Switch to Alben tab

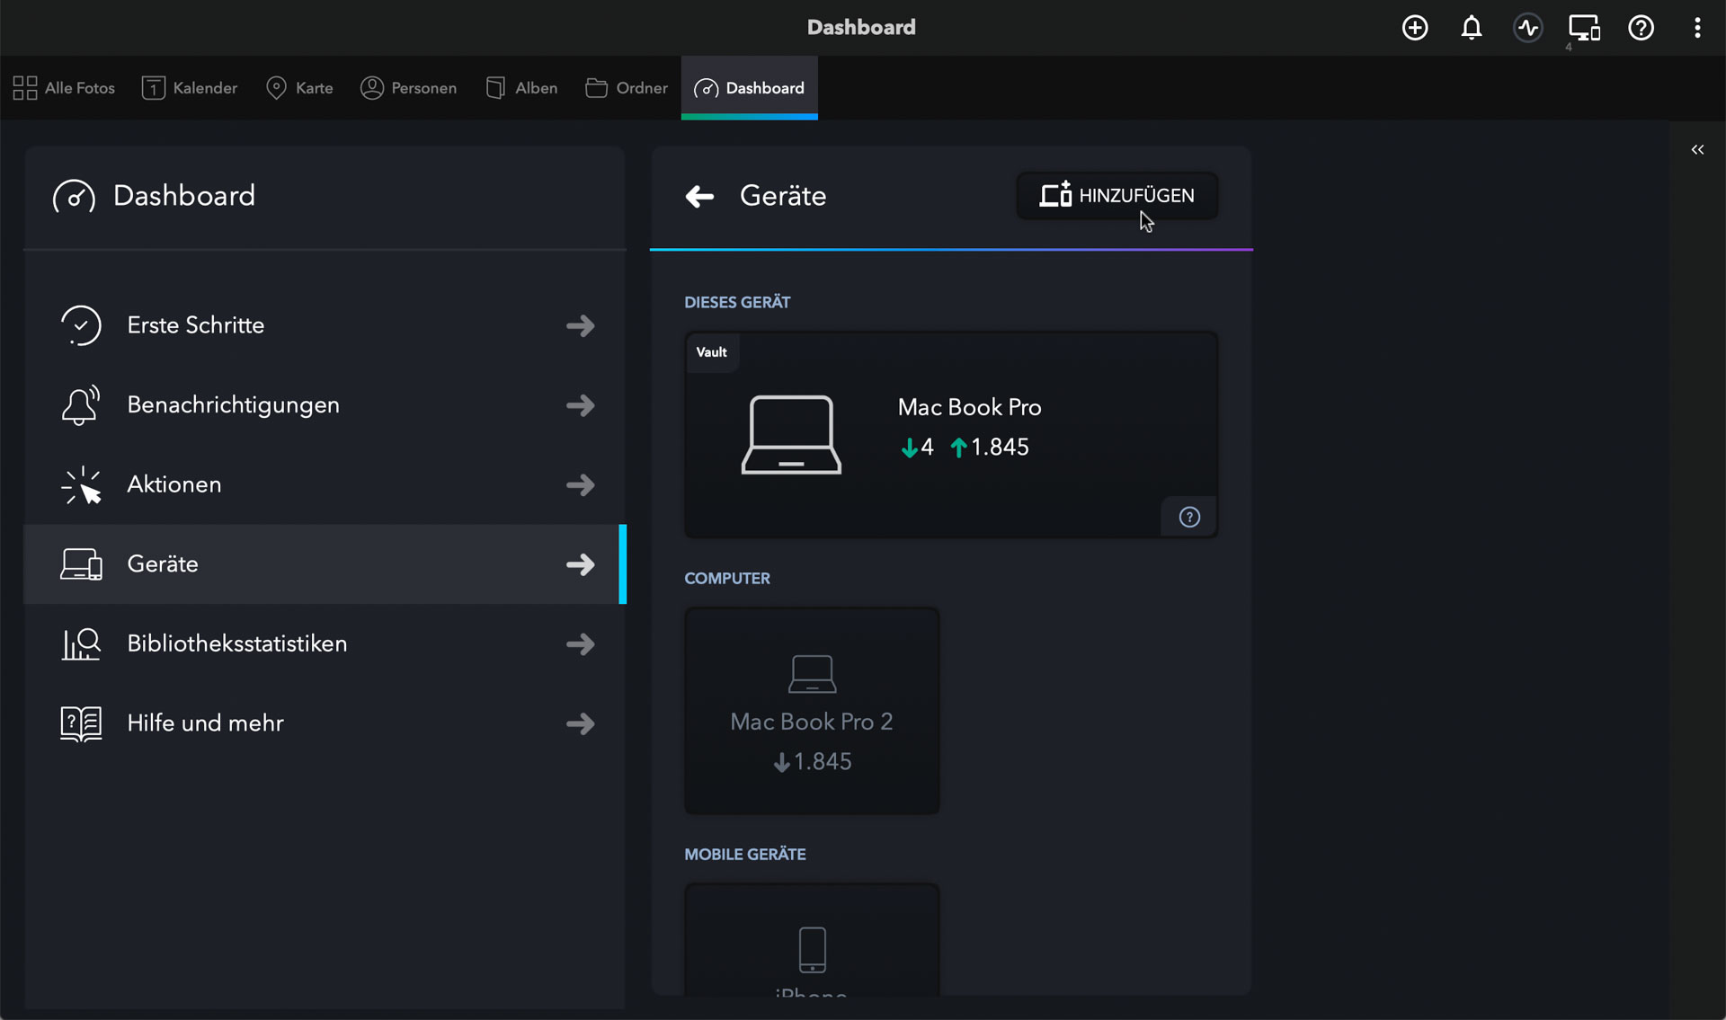521,88
